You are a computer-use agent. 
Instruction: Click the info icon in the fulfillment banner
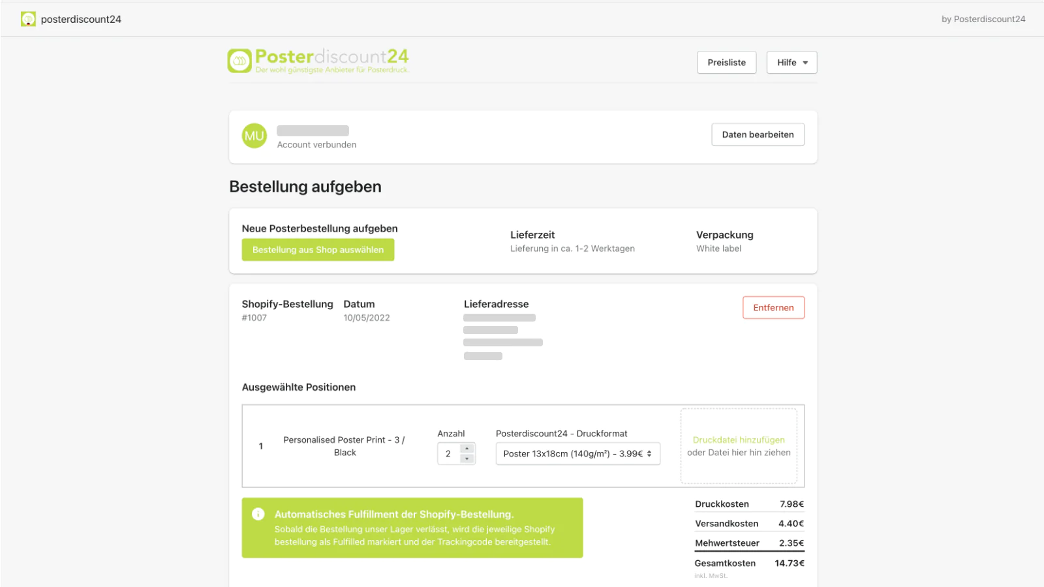258,514
